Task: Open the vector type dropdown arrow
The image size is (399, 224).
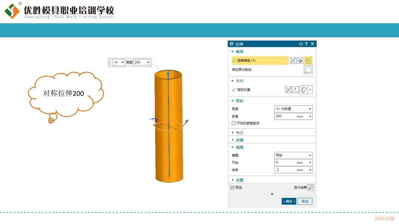Action: coord(310,90)
